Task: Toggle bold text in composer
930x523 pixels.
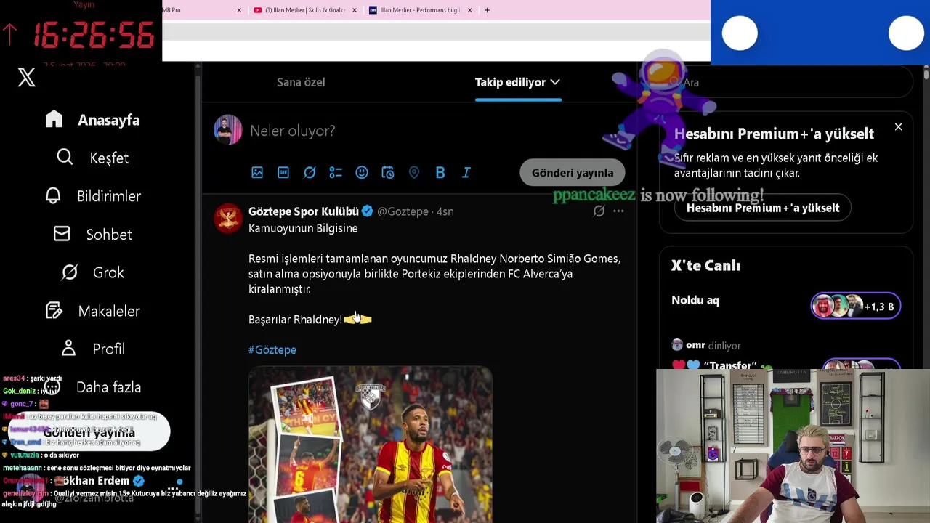Action: click(440, 172)
